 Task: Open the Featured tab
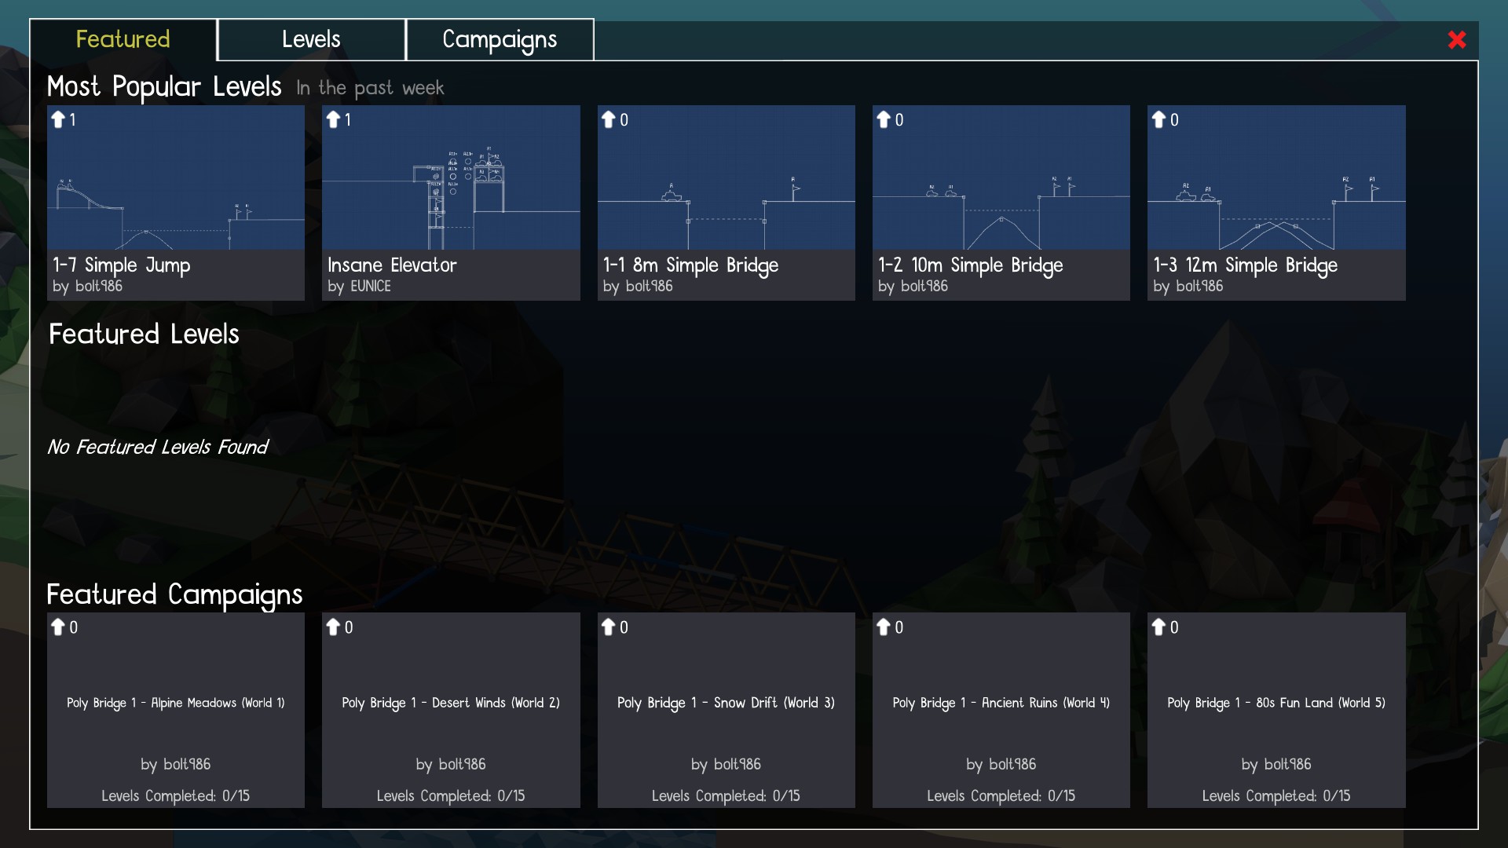coord(123,38)
